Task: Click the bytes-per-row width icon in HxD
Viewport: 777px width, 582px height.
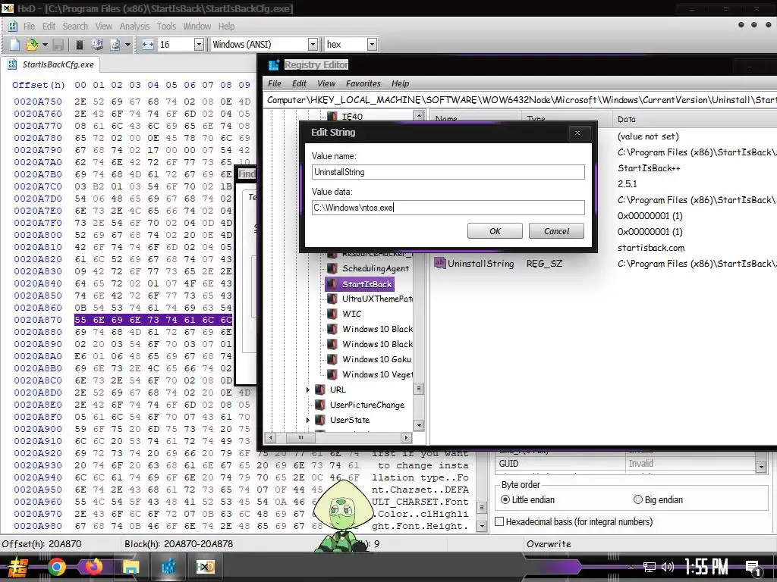Action: pos(148,45)
